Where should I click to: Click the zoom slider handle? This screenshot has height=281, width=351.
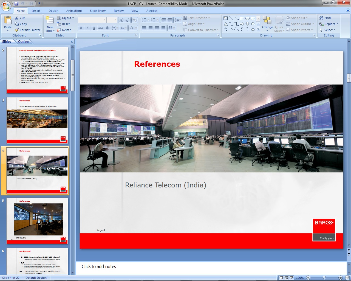tap(324, 278)
